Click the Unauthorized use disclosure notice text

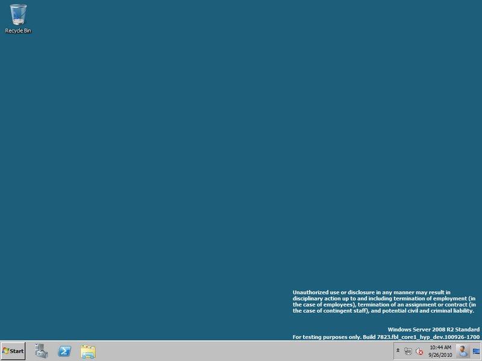click(384, 301)
